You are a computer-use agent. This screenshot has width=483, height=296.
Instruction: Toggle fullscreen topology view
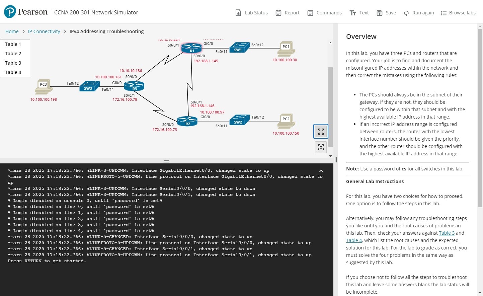(321, 131)
